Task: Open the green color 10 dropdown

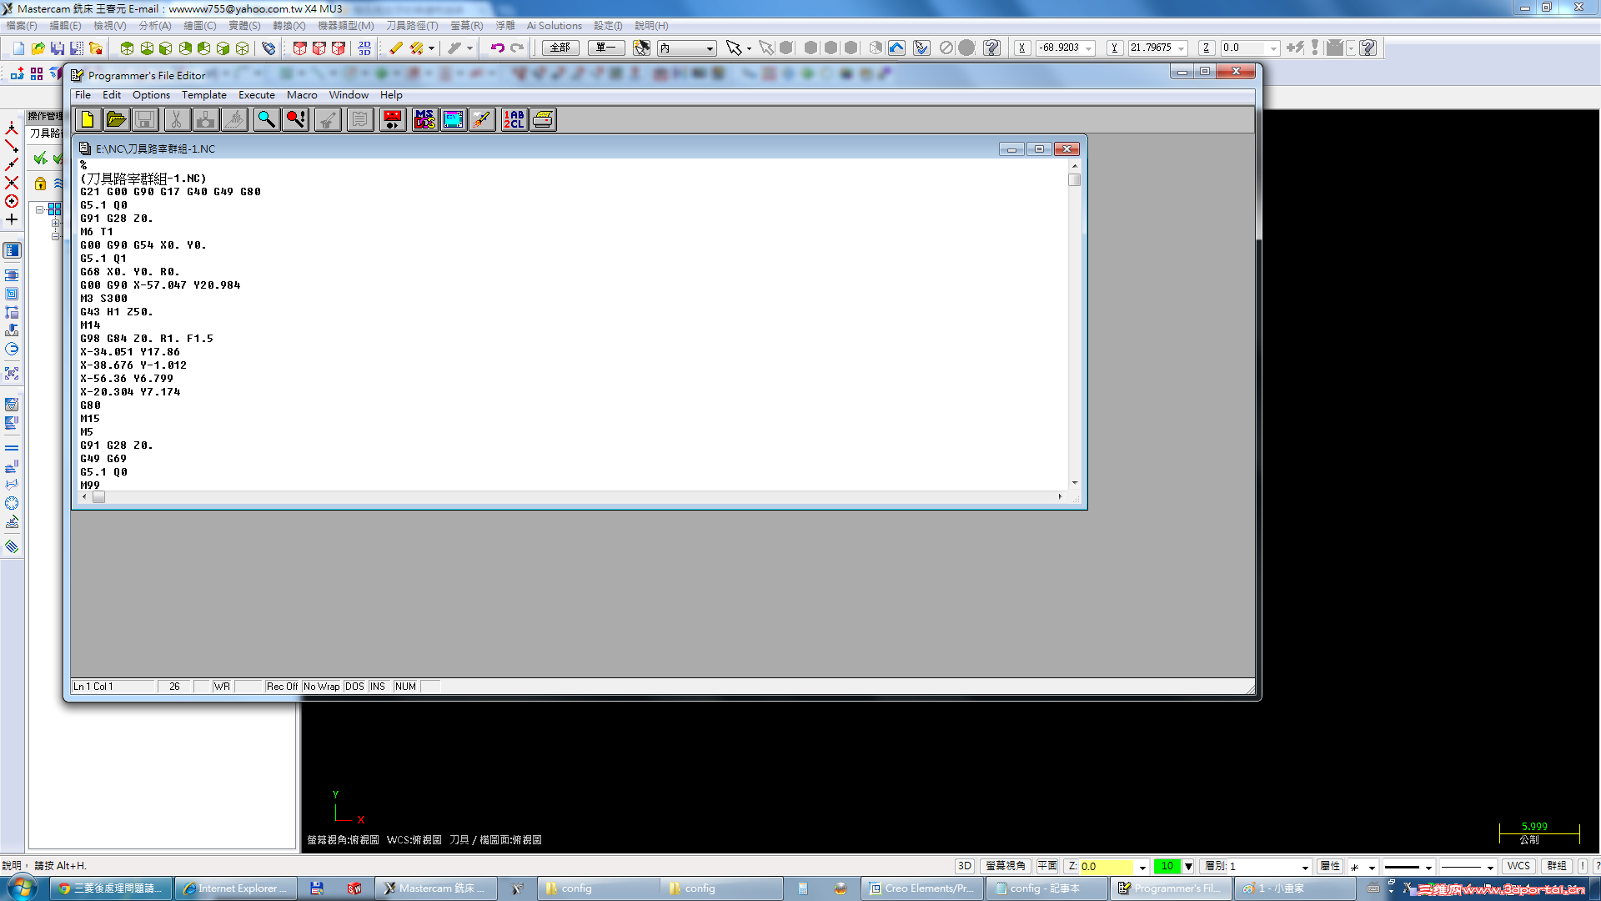Action: pyautogui.click(x=1189, y=867)
